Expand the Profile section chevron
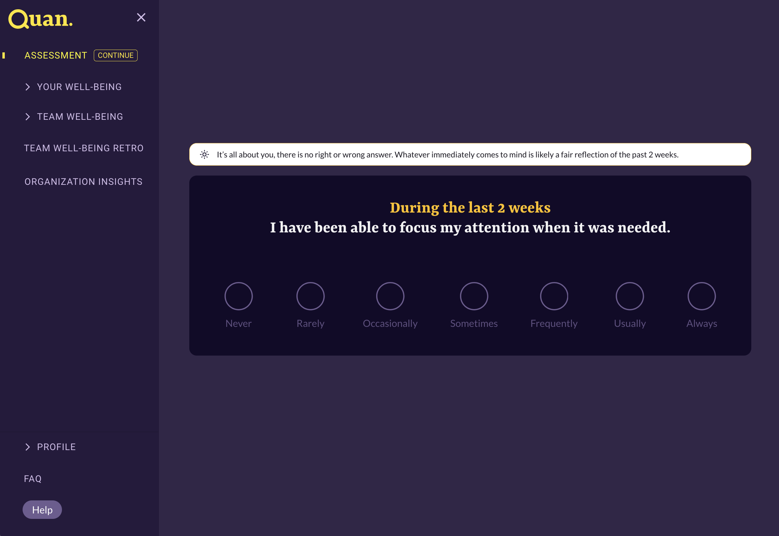Viewport: 779px width, 536px height. [x=28, y=447]
